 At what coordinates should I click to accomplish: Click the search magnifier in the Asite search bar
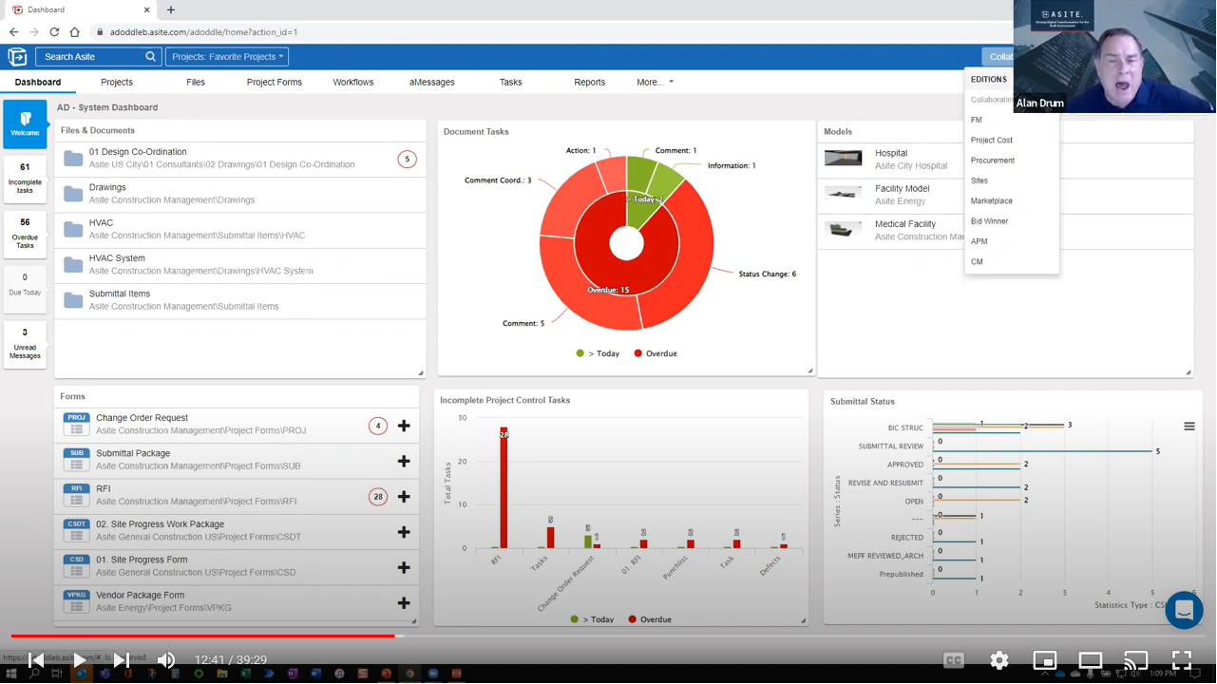(149, 55)
